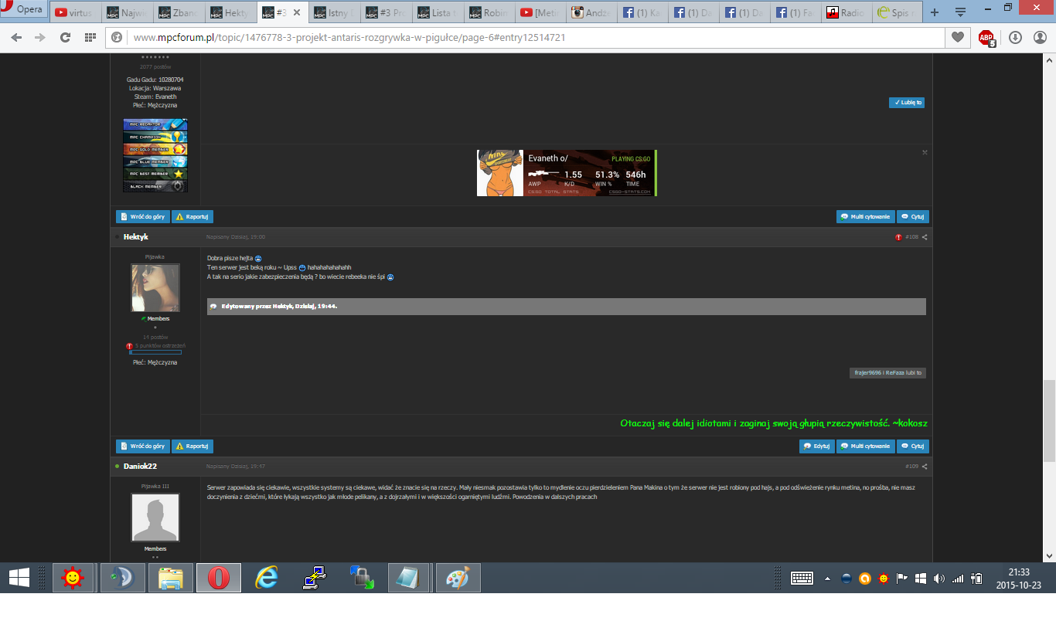This screenshot has width=1056, height=638.
Task: Open the browser downloads icon
Action: [x=1015, y=37]
